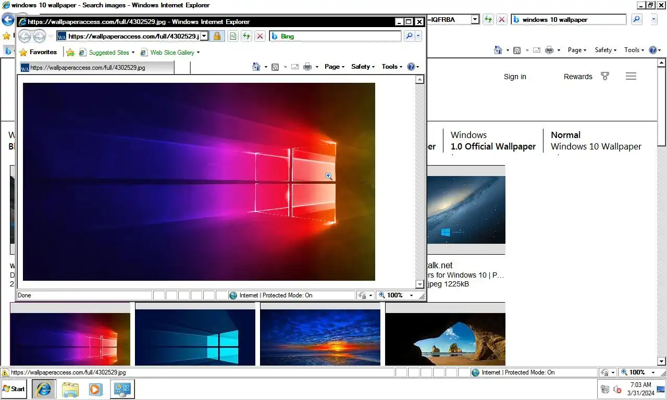Open the Safety menu in the front window
The width and height of the screenshot is (667, 400).
pyautogui.click(x=363, y=67)
